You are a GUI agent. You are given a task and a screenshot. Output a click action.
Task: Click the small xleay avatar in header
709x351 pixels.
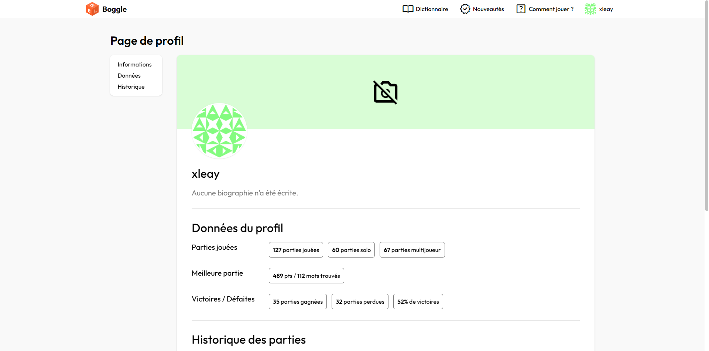(x=590, y=9)
